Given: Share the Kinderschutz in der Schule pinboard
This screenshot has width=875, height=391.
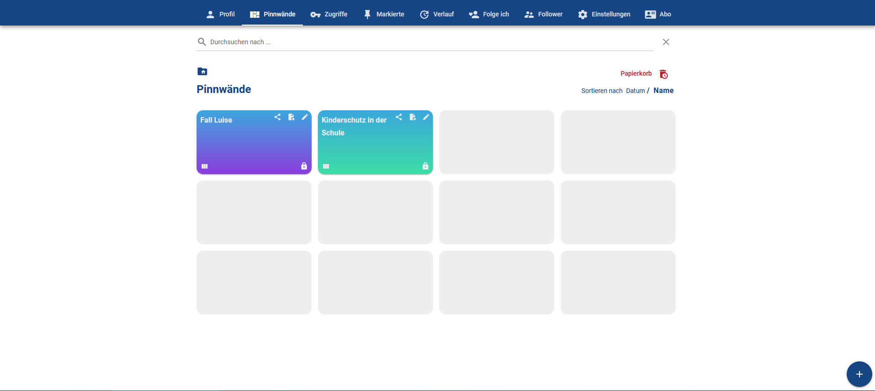Looking at the screenshot, I should [x=399, y=117].
